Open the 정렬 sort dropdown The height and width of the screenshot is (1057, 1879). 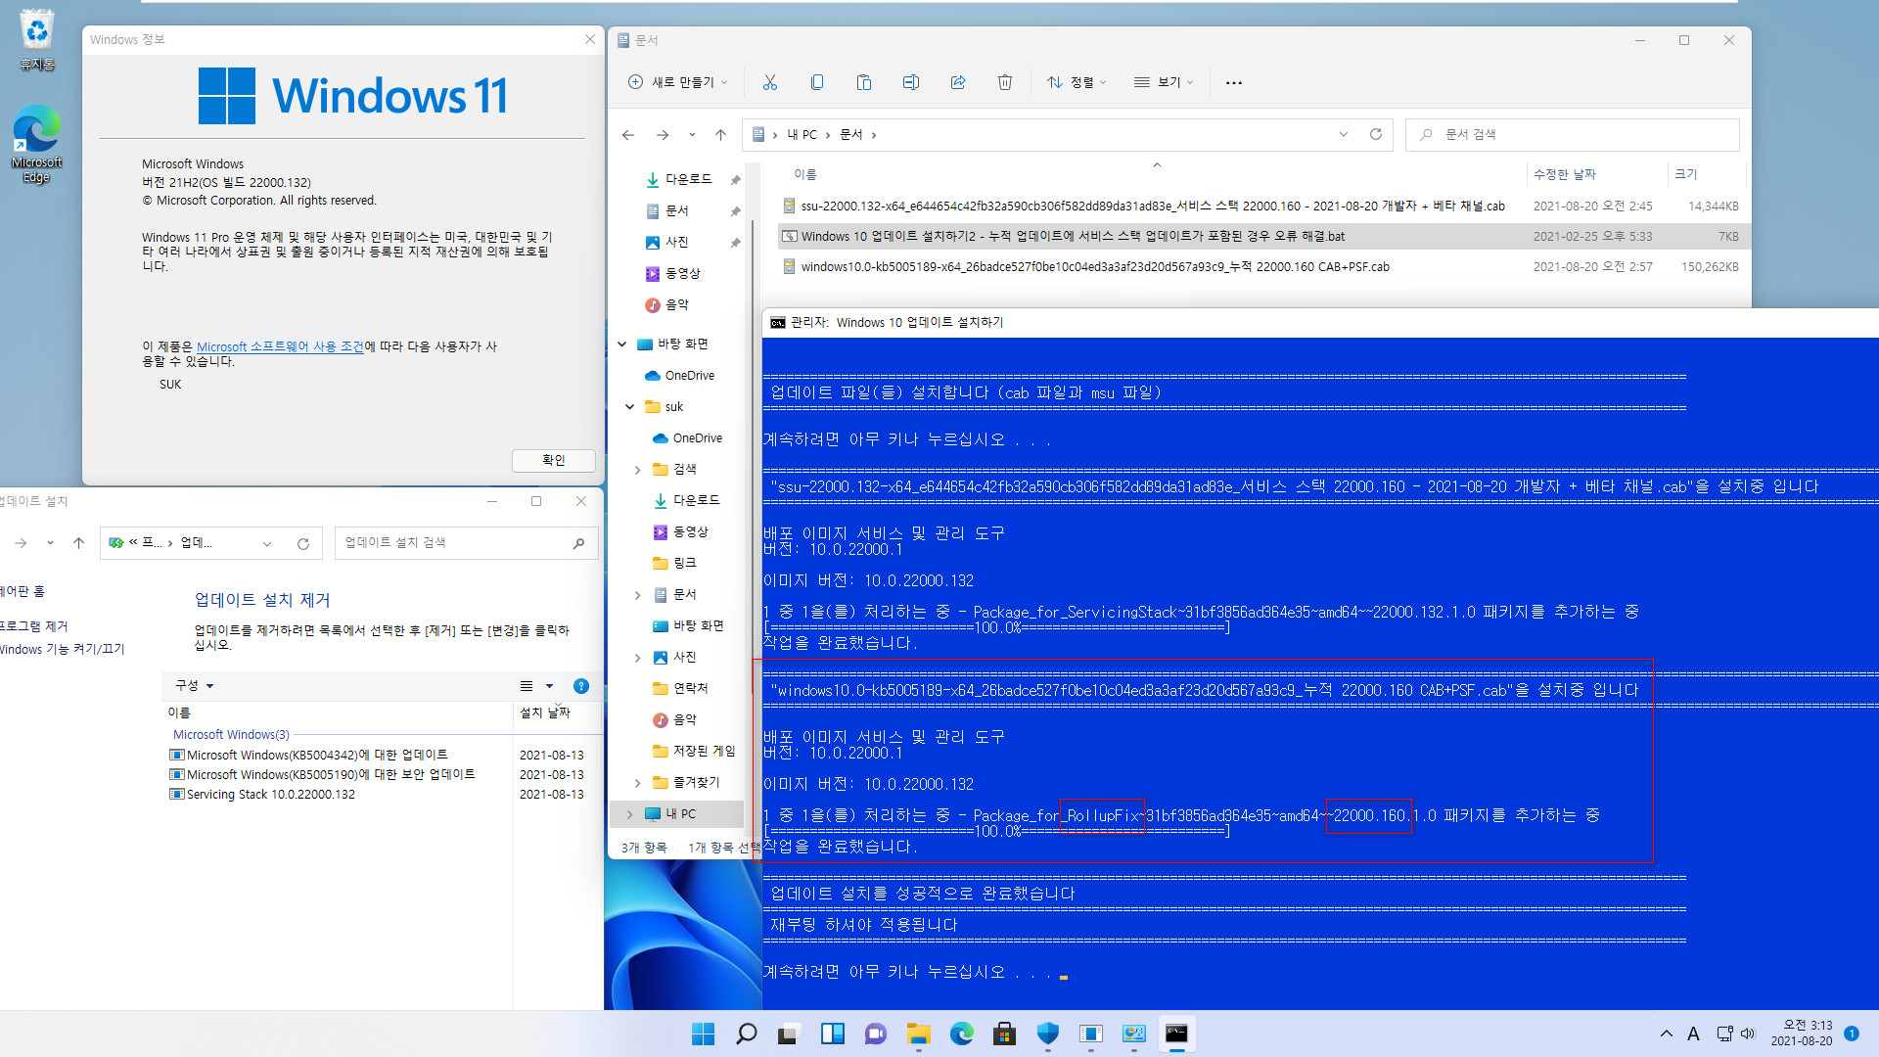coord(1077,82)
